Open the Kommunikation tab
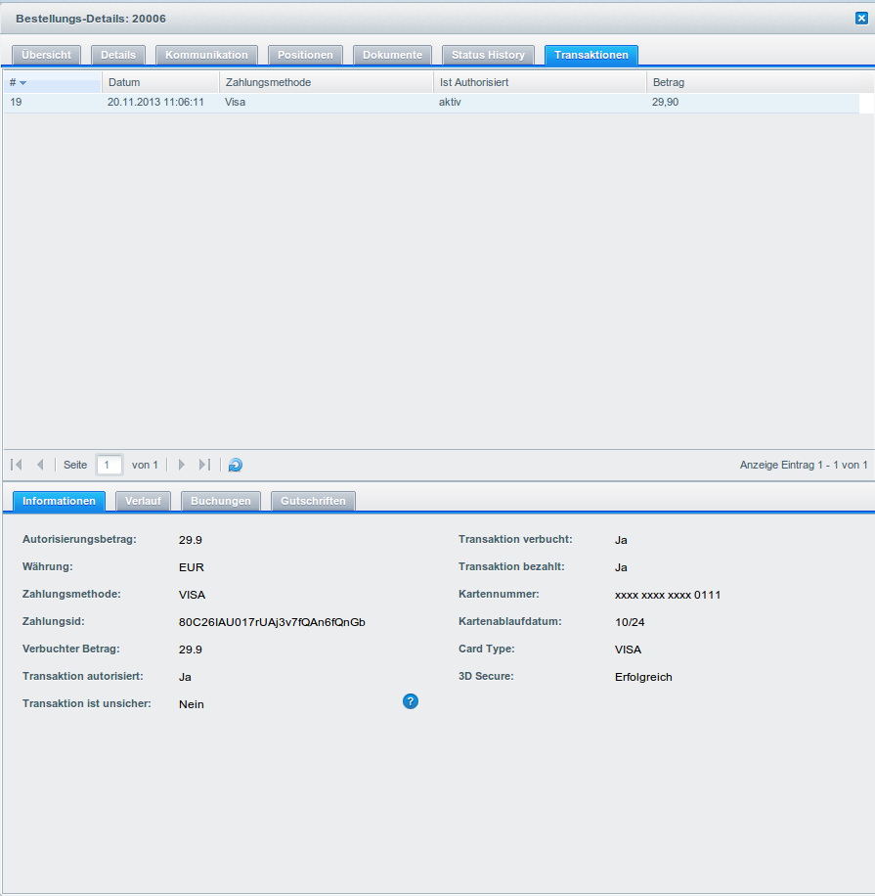875x896 pixels. tap(206, 55)
